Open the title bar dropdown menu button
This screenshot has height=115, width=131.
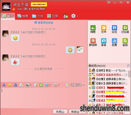pos(109,2)
